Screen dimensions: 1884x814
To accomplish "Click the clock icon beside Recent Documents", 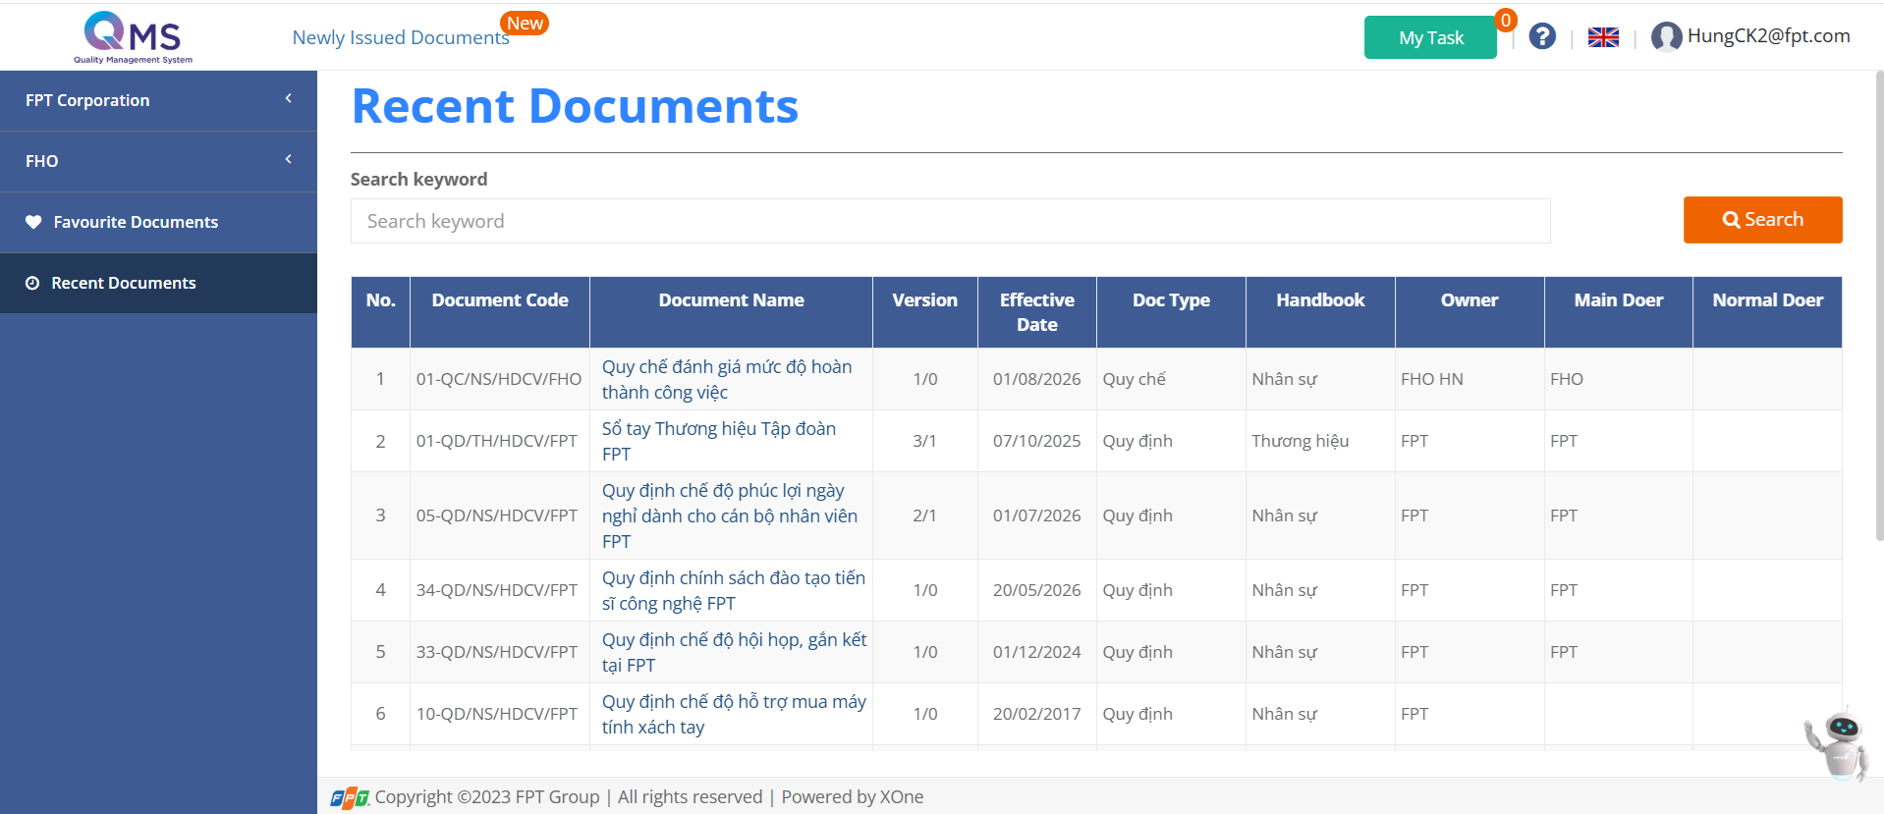I will (x=32, y=283).
